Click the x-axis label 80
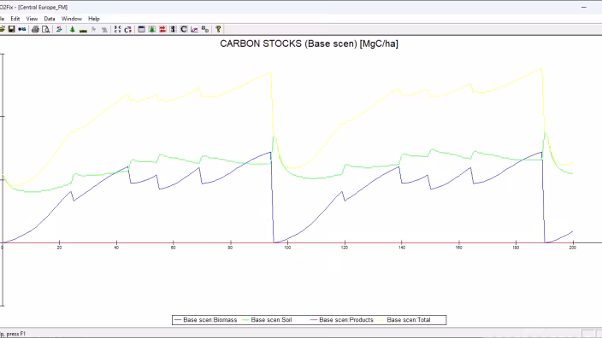Screen dimensions: 602x338 pos(230,248)
